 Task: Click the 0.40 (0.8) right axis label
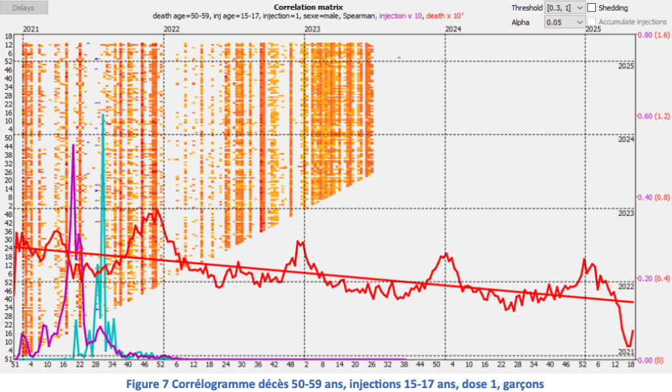(x=652, y=197)
